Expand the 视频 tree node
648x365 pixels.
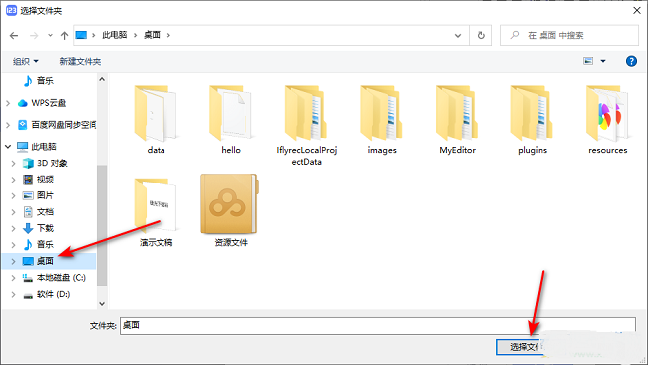(13, 179)
